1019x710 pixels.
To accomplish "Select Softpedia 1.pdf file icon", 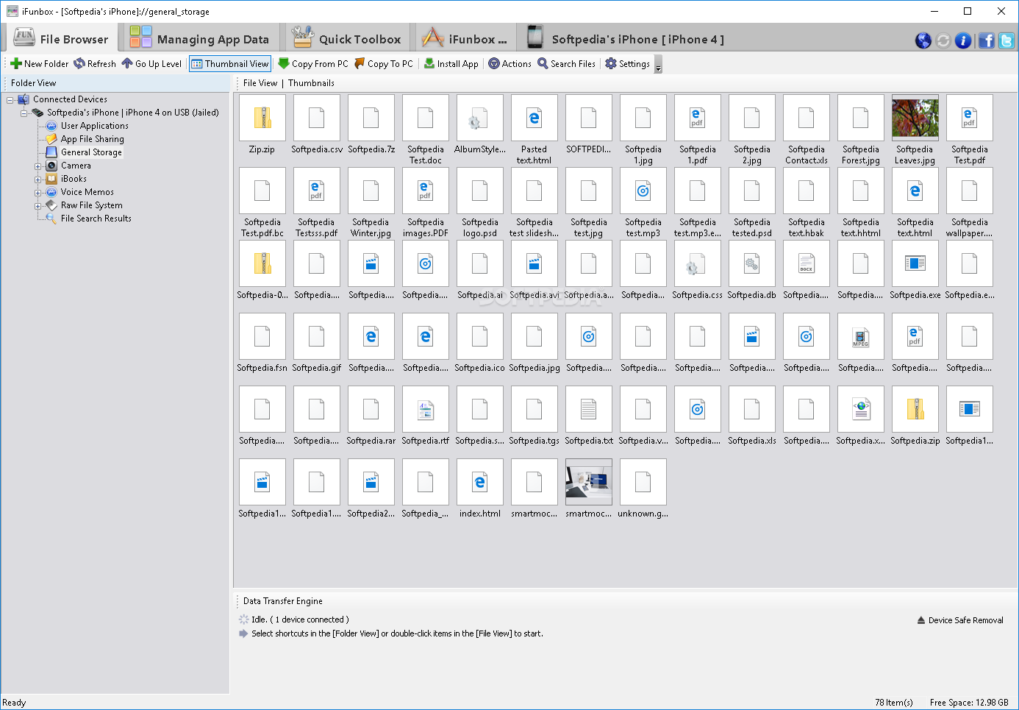I will click(x=698, y=118).
